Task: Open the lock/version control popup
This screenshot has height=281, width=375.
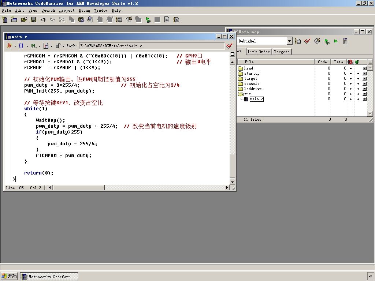Action: coord(60,46)
